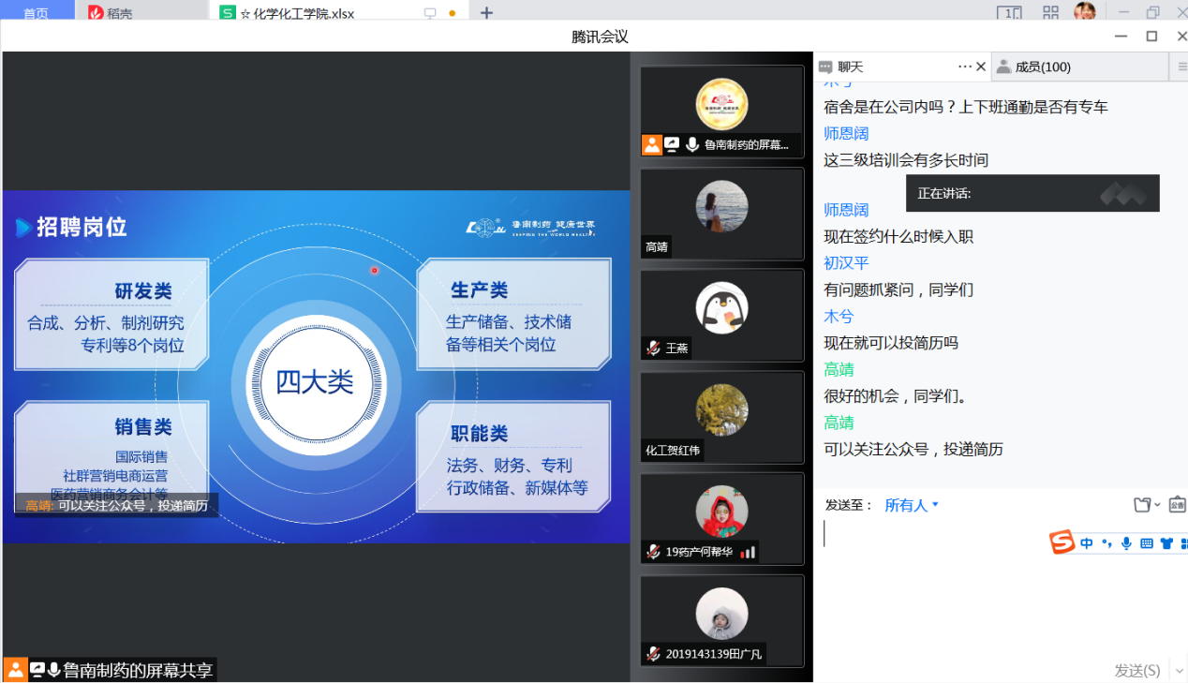Click the Sogou input method S logo

click(x=1062, y=542)
